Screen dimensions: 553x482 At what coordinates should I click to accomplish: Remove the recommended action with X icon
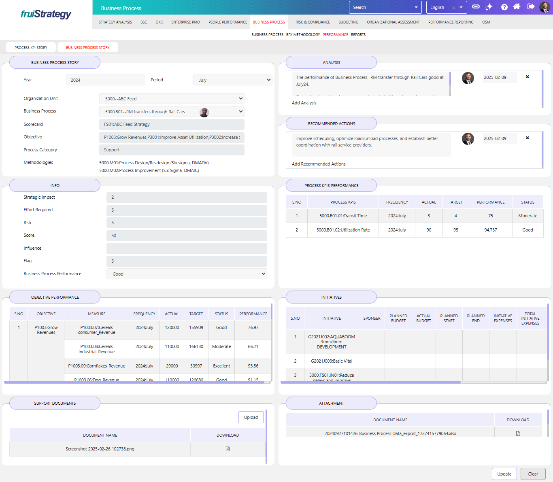tap(527, 138)
